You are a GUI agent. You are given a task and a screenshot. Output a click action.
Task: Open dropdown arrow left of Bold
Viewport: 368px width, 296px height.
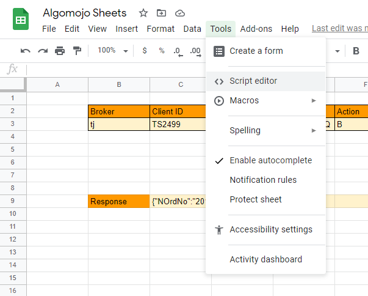337,51
